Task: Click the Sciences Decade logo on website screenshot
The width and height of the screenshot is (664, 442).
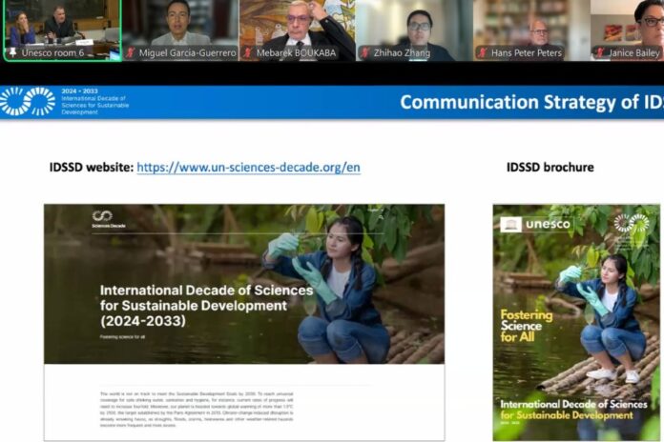Action: click(x=108, y=219)
